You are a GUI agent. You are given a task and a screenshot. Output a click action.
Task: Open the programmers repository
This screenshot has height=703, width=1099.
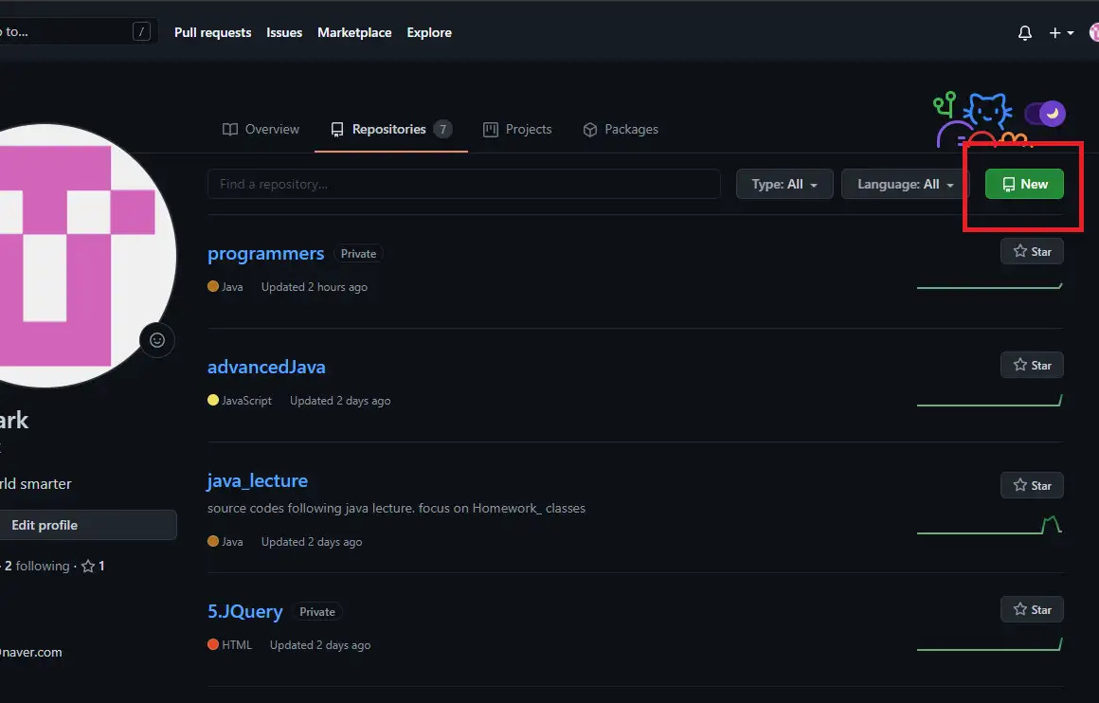[265, 254]
